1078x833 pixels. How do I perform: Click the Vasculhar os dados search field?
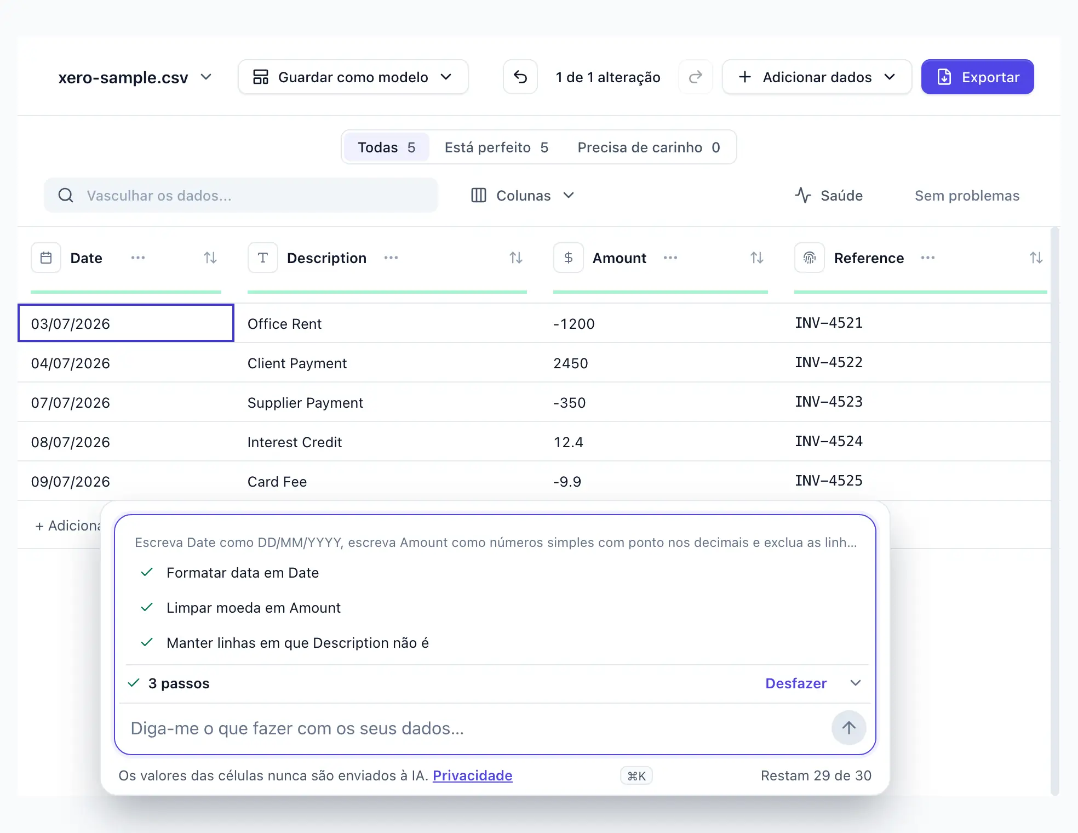pos(241,195)
